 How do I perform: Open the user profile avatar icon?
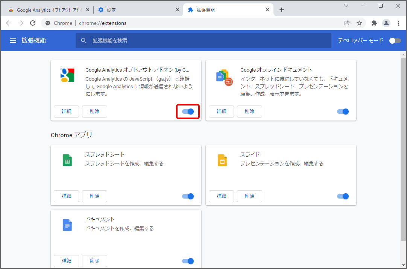[x=386, y=23]
